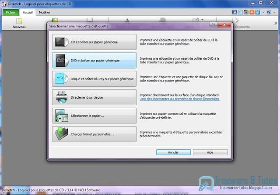Click the CD description text 'Imprimez une étiquette'
The height and width of the screenshot is (195, 280).
click(178, 42)
